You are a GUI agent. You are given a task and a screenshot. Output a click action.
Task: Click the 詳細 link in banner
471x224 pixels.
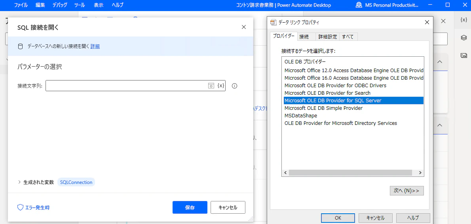95,46
